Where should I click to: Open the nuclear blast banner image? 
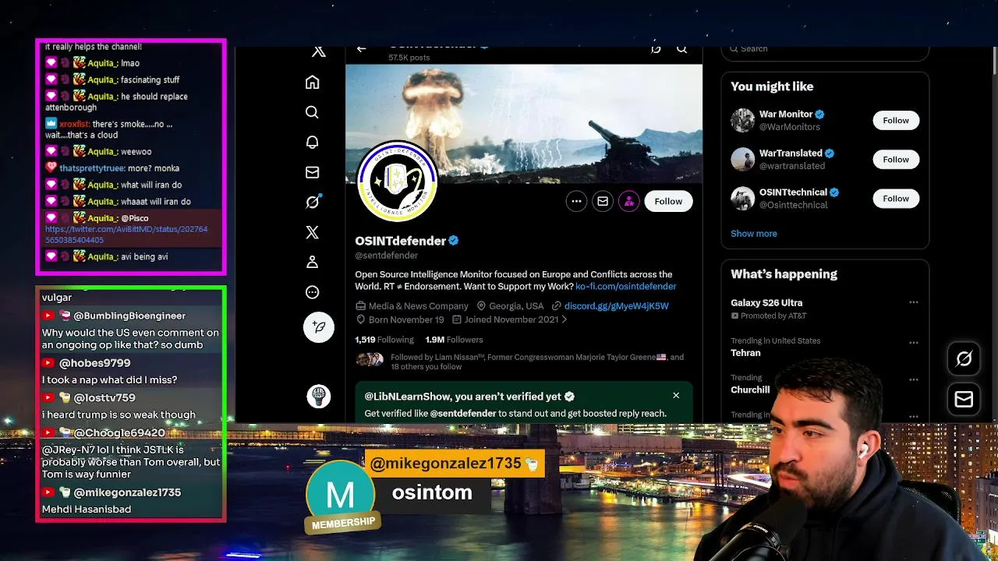click(x=524, y=123)
